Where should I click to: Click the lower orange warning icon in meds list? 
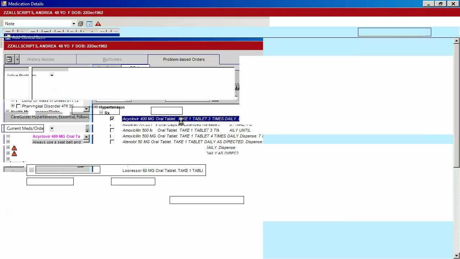14,154
